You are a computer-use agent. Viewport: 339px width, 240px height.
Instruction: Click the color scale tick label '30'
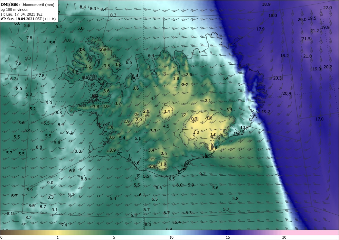(284, 237)
